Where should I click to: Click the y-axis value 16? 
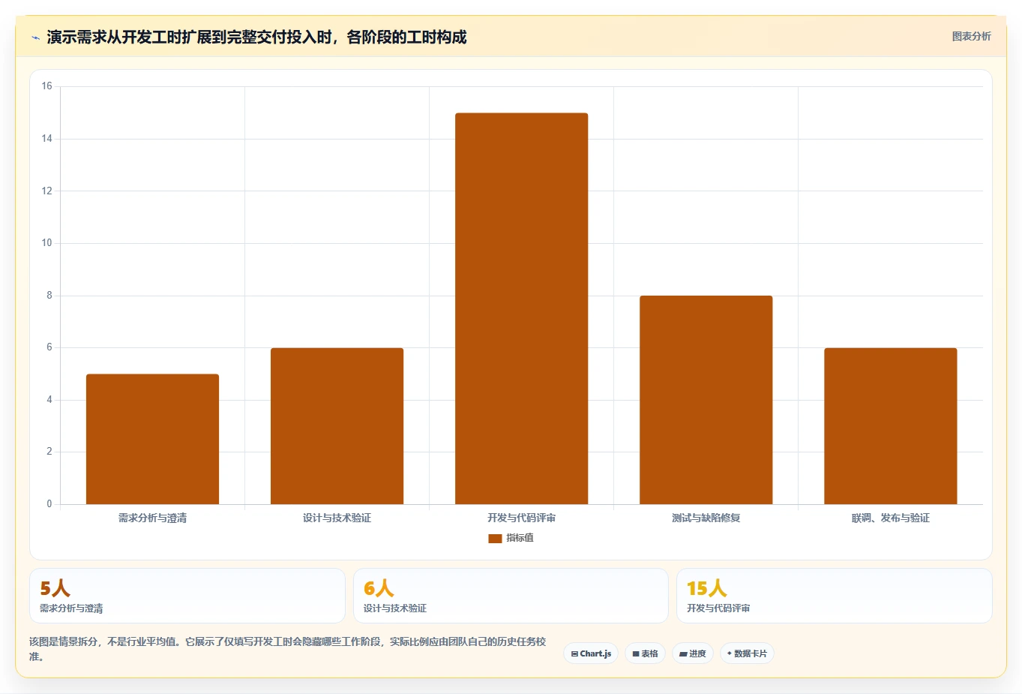pyautogui.click(x=47, y=86)
